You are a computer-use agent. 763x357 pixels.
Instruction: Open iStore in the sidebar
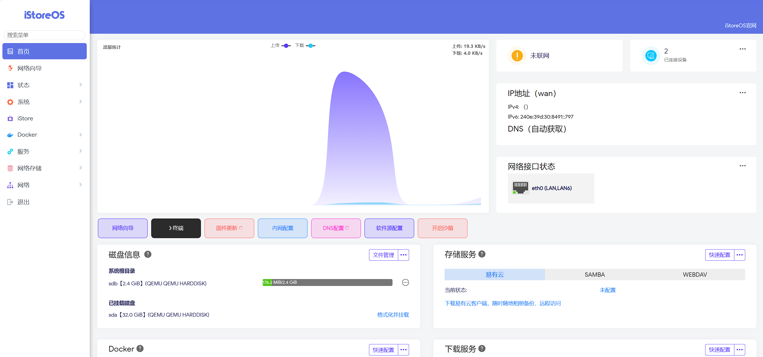coord(25,118)
